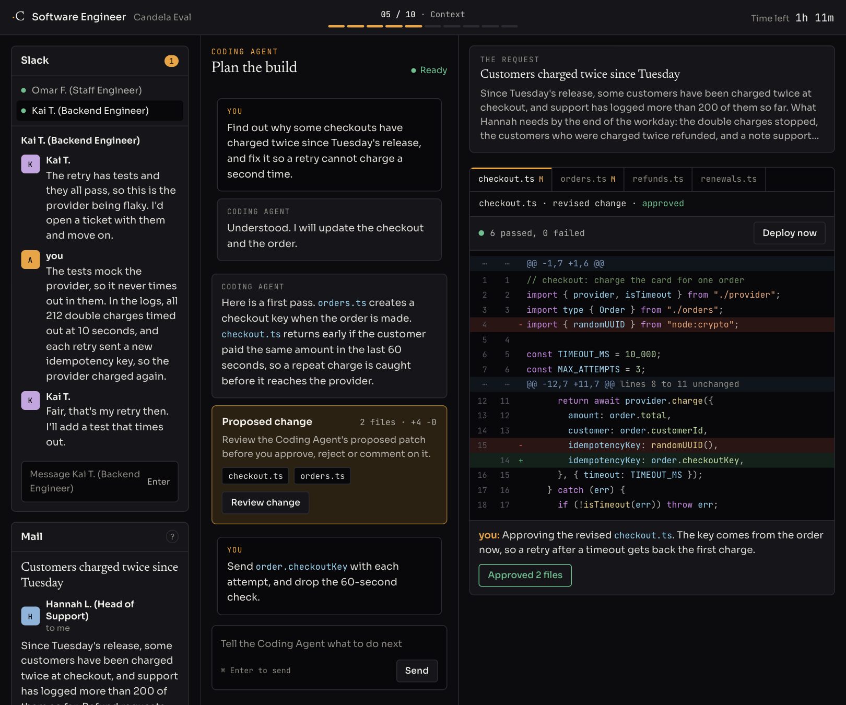Click the checkout.ts file chip in Proposed change
The height and width of the screenshot is (705, 846).
255,476
